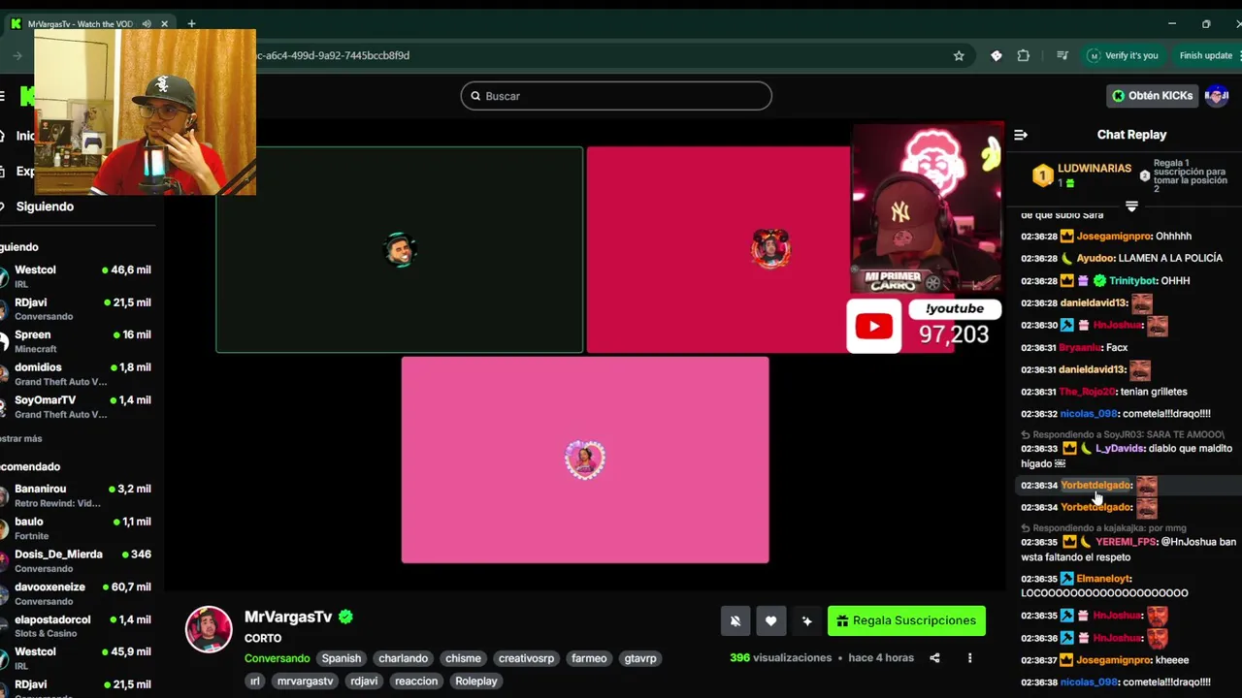Select the Spanish tag
Screen dimensions: 1242x698
click(x=342, y=658)
